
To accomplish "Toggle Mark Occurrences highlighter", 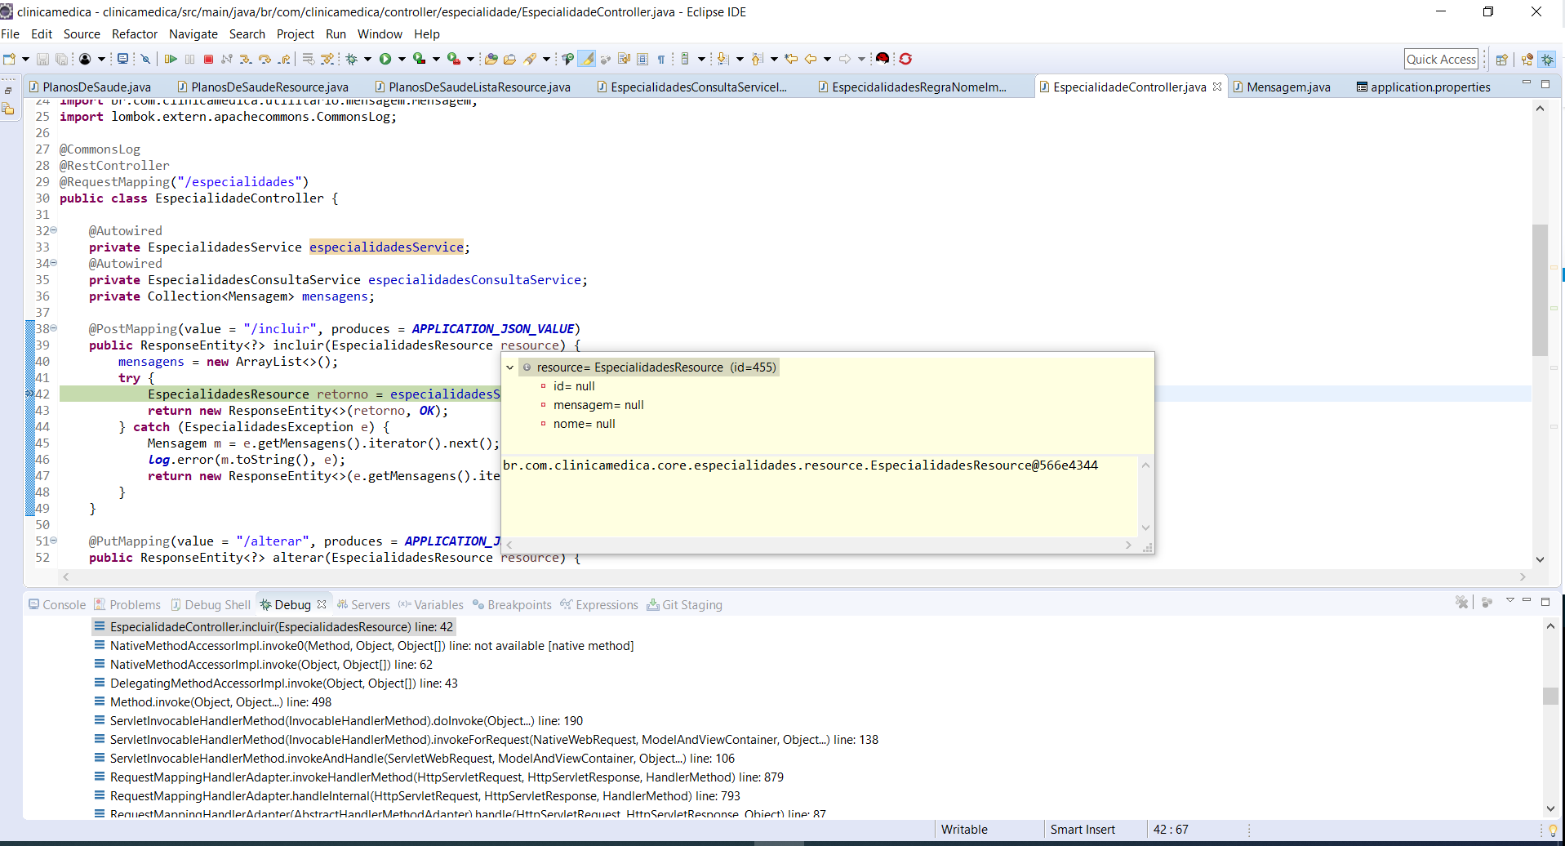I will coord(586,59).
